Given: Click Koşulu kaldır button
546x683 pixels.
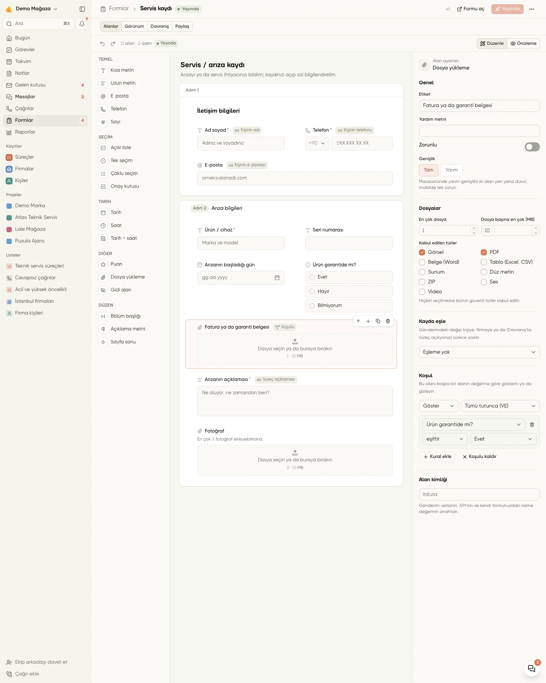Looking at the screenshot, I should click(x=479, y=457).
